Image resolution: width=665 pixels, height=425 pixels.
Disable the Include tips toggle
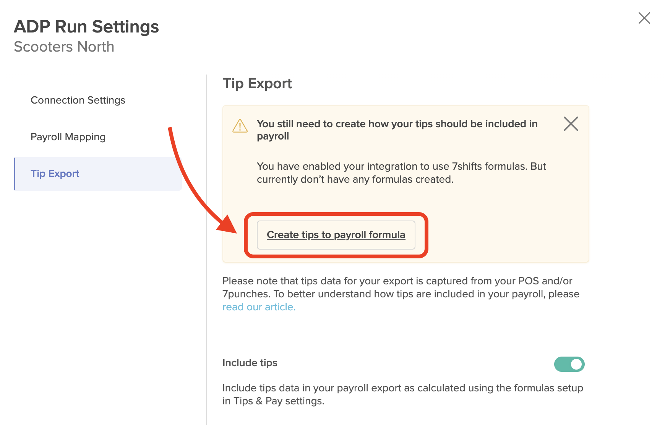(569, 364)
